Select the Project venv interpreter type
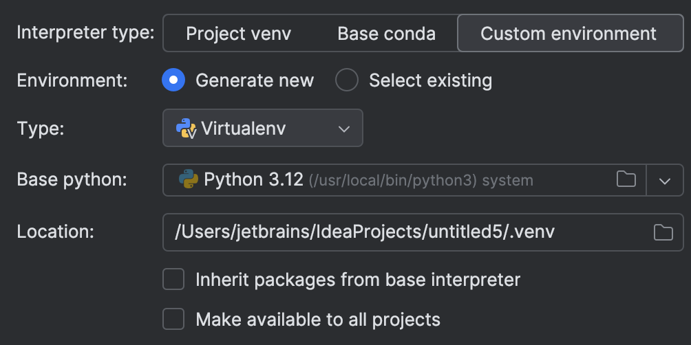This screenshot has height=345, width=691. click(x=238, y=34)
